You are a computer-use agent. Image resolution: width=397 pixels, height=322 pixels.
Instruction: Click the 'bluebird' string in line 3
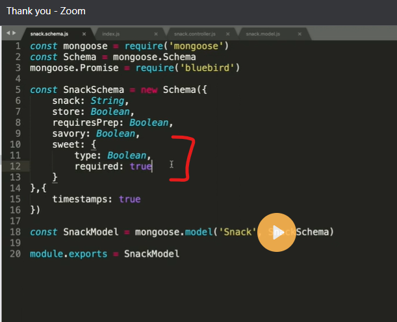click(211, 68)
